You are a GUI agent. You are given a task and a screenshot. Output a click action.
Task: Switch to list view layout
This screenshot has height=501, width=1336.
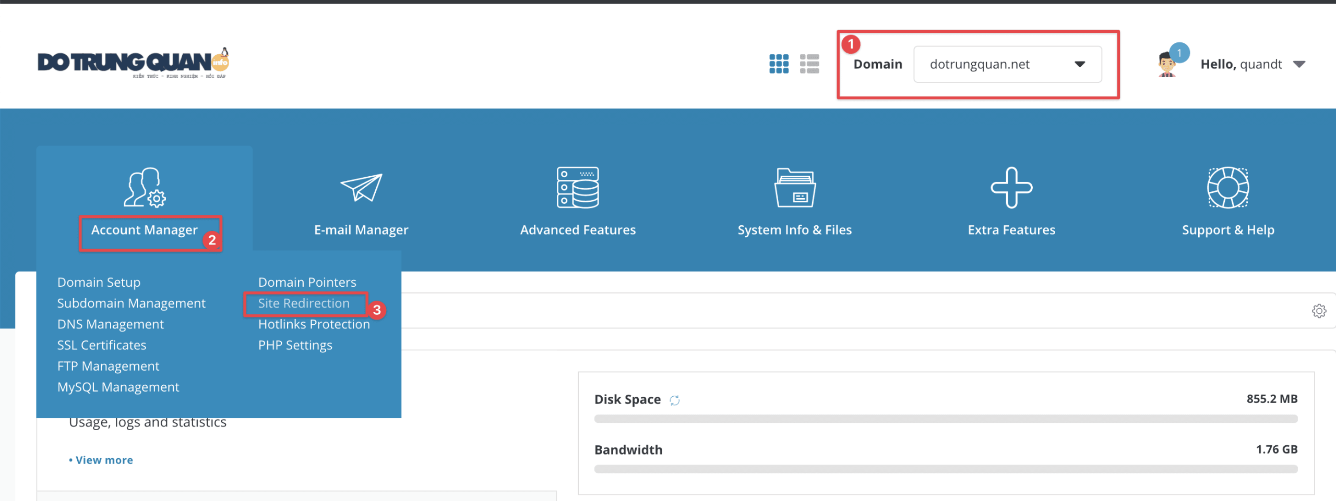809,64
